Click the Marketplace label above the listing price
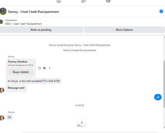165x133 pixels. click(x=11, y=20)
